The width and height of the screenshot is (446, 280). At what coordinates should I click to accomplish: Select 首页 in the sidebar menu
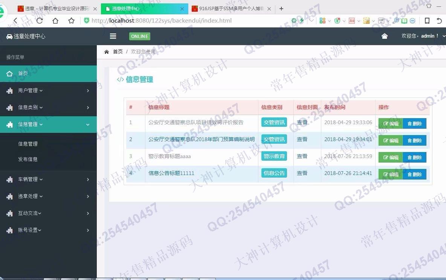(x=48, y=74)
